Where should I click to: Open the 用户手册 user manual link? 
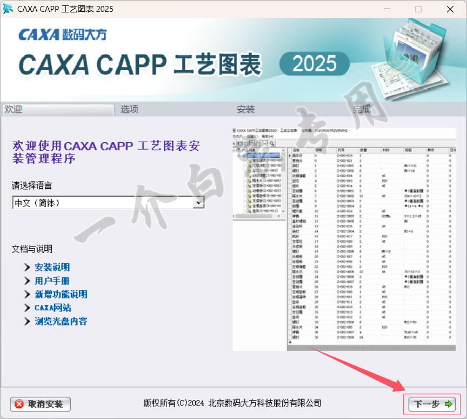[52, 281]
